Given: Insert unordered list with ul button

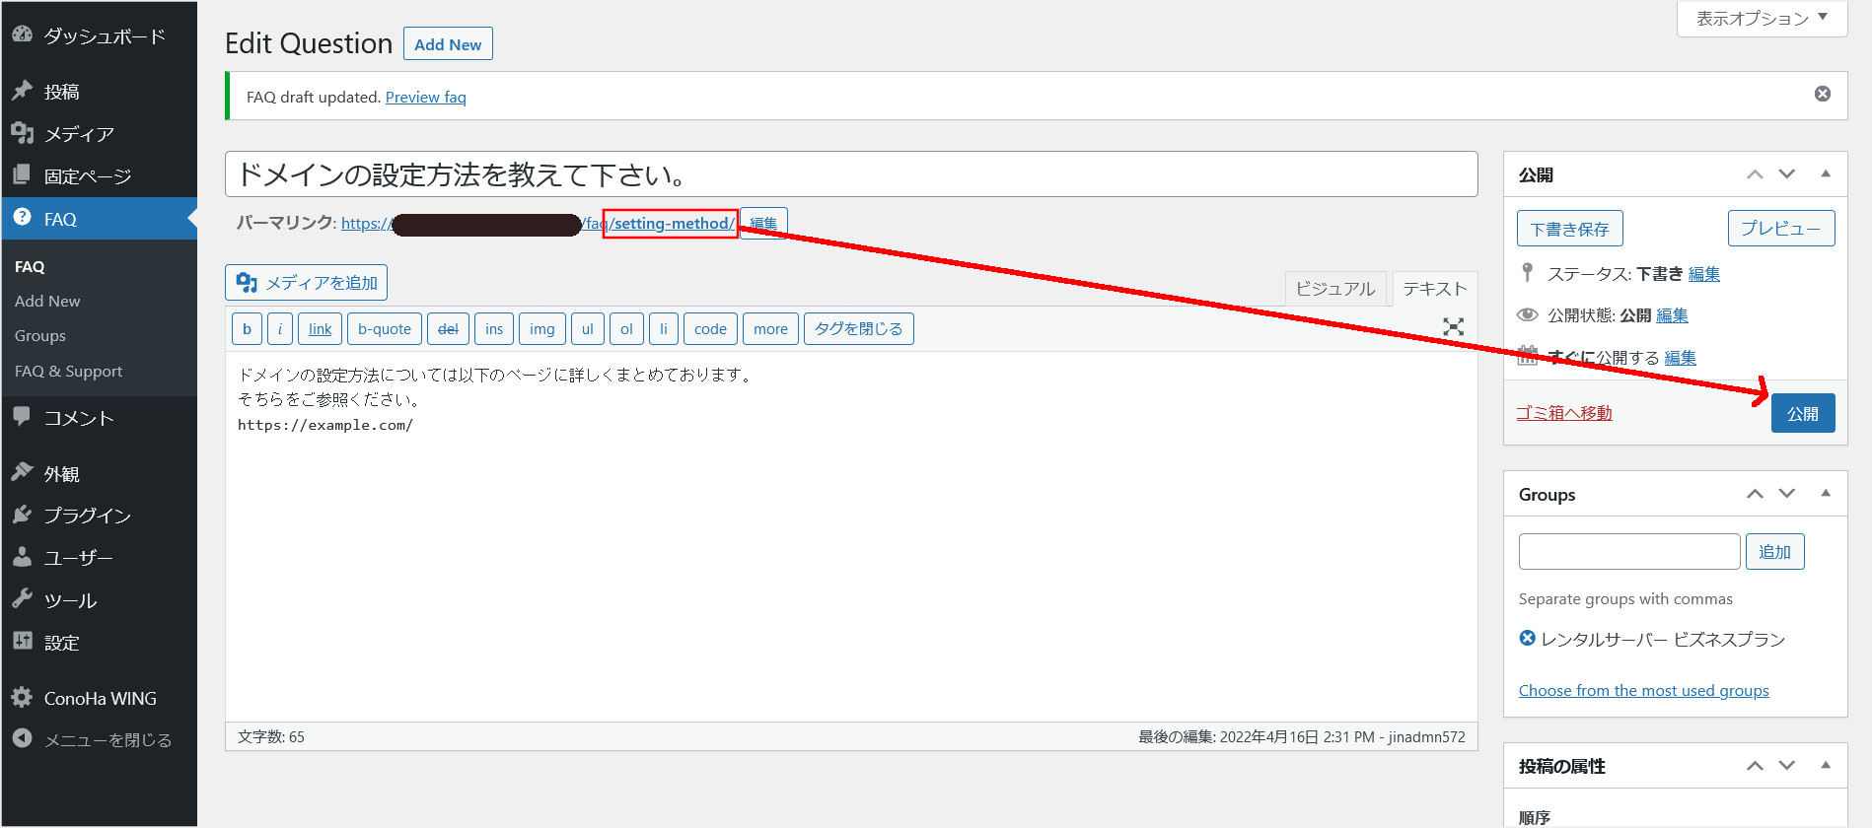Looking at the screenshot, I should (588, 329).
